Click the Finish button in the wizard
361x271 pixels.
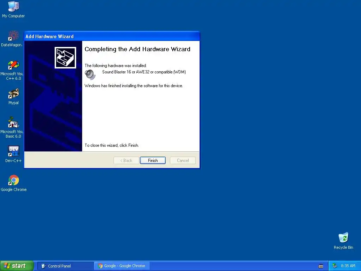click(x=153, y=161)
